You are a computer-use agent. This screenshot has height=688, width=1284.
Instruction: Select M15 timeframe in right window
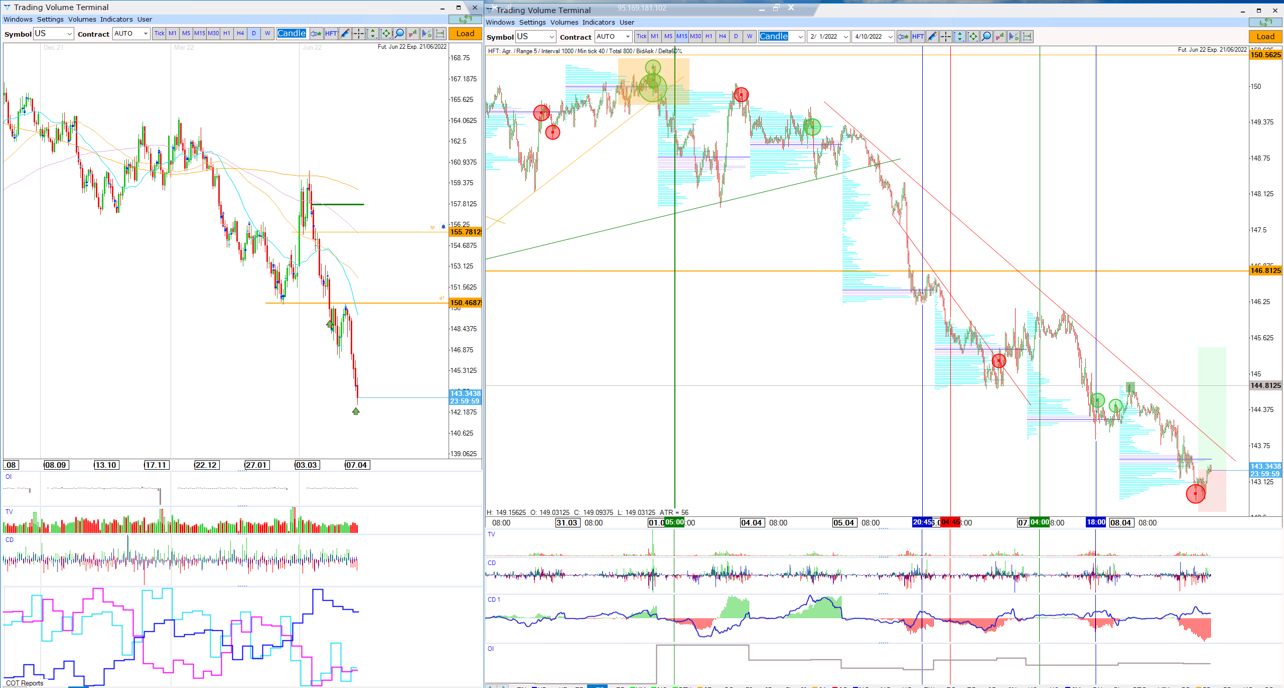(682, 37)
